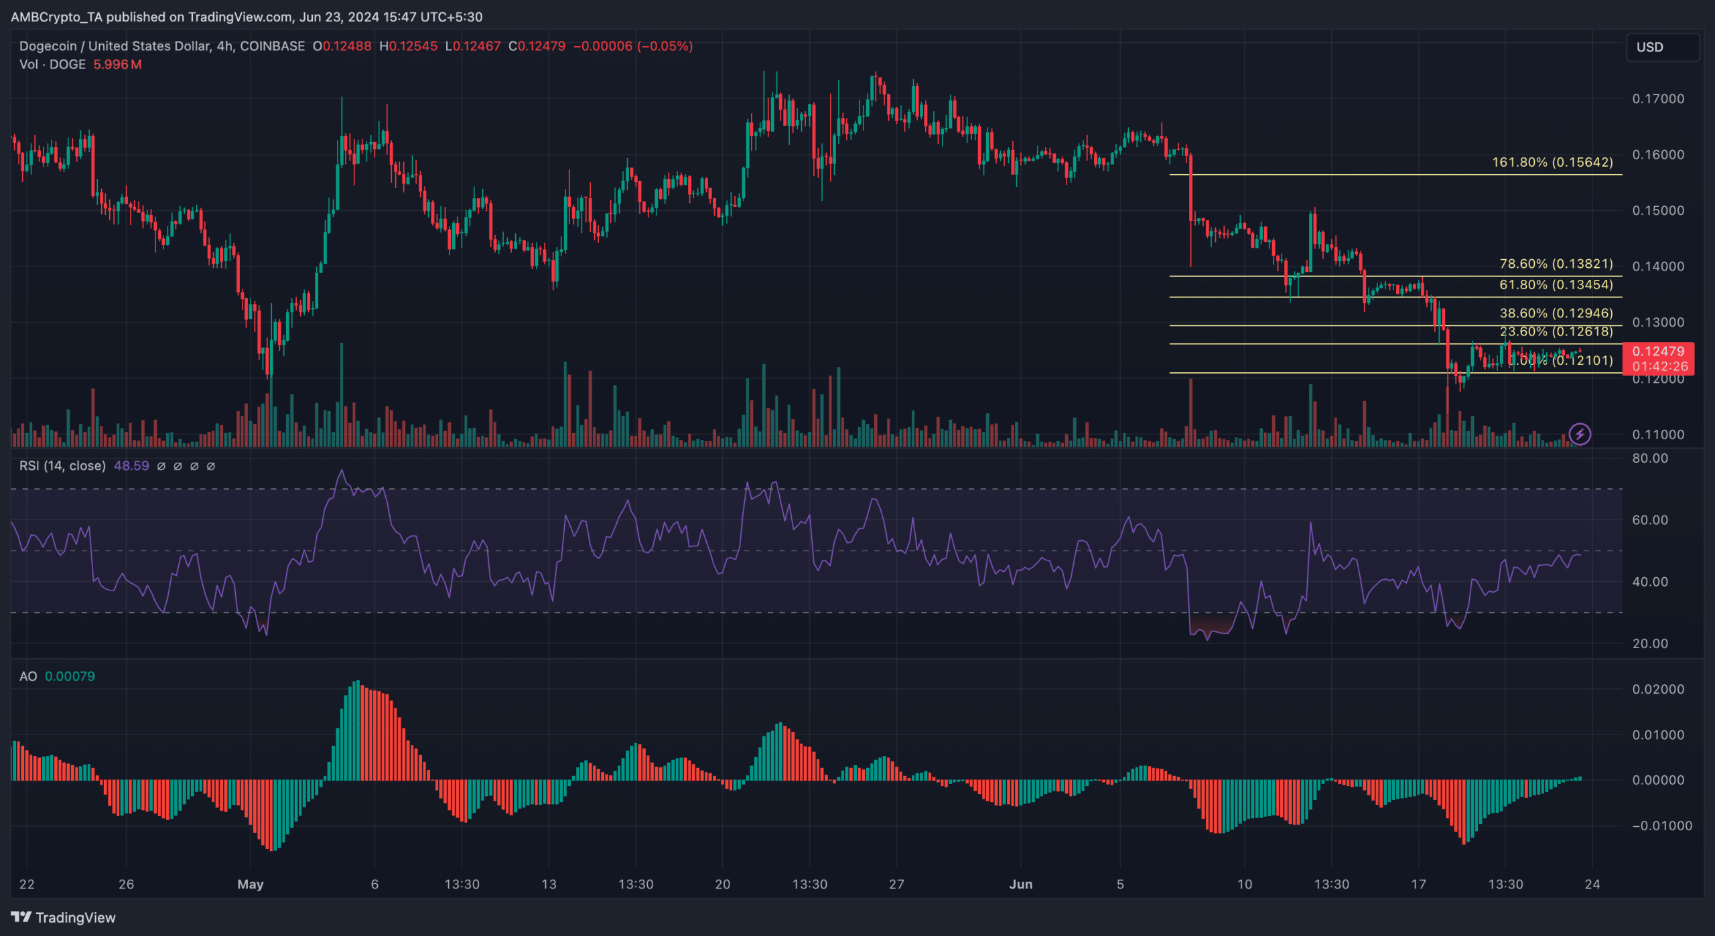Screen dimensions: 1715x936
Task: Click 0.11000 on the price axis
Action: tap(1658, 435)
